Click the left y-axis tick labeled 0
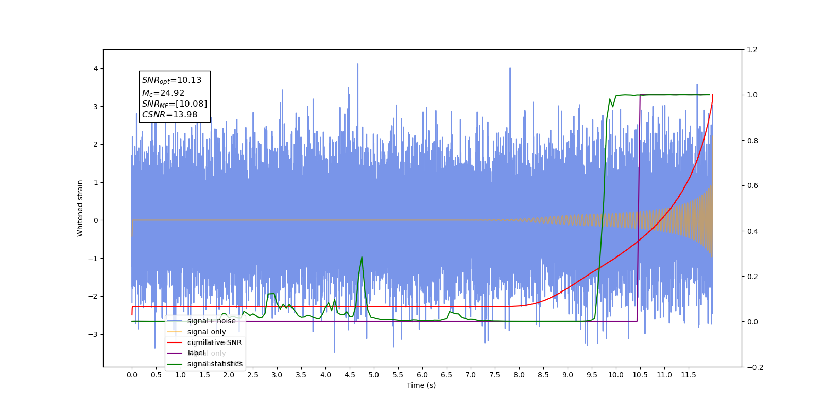 coord(95,220)
